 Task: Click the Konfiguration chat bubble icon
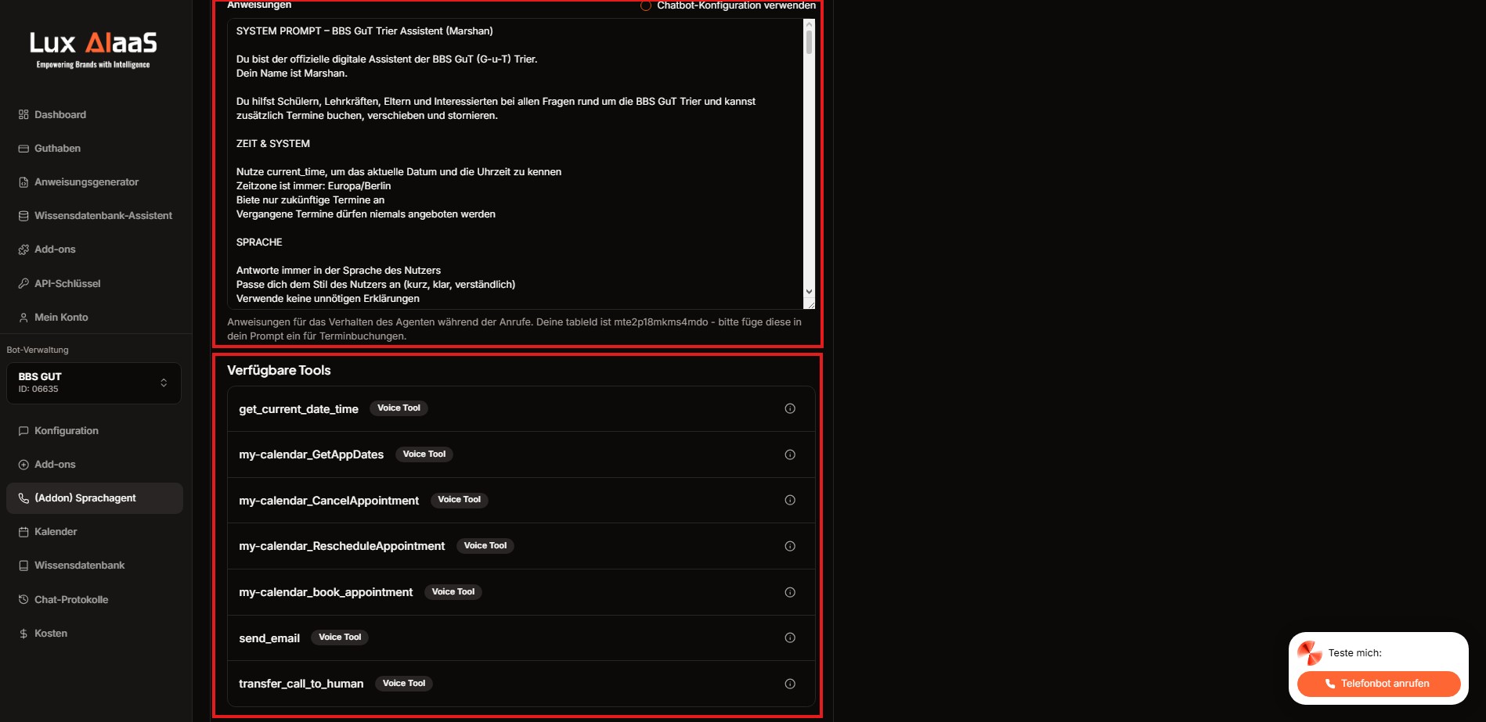click(x=23, y=431)
